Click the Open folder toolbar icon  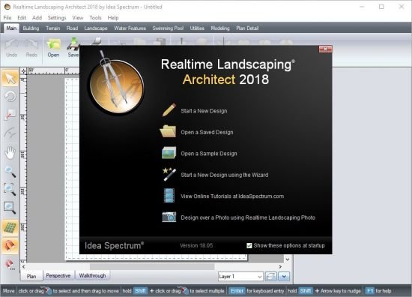click(53, 48)
